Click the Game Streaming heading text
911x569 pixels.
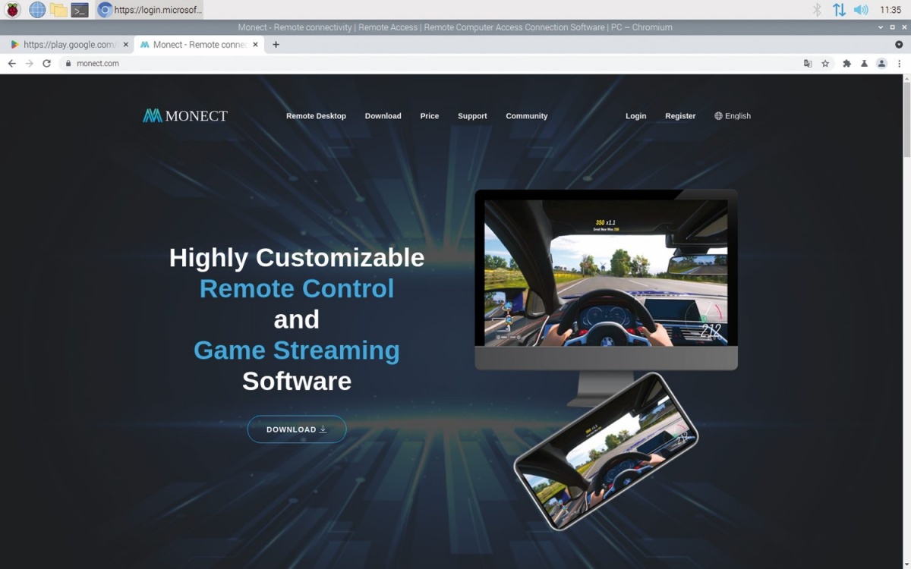click(x=297, y=351)
